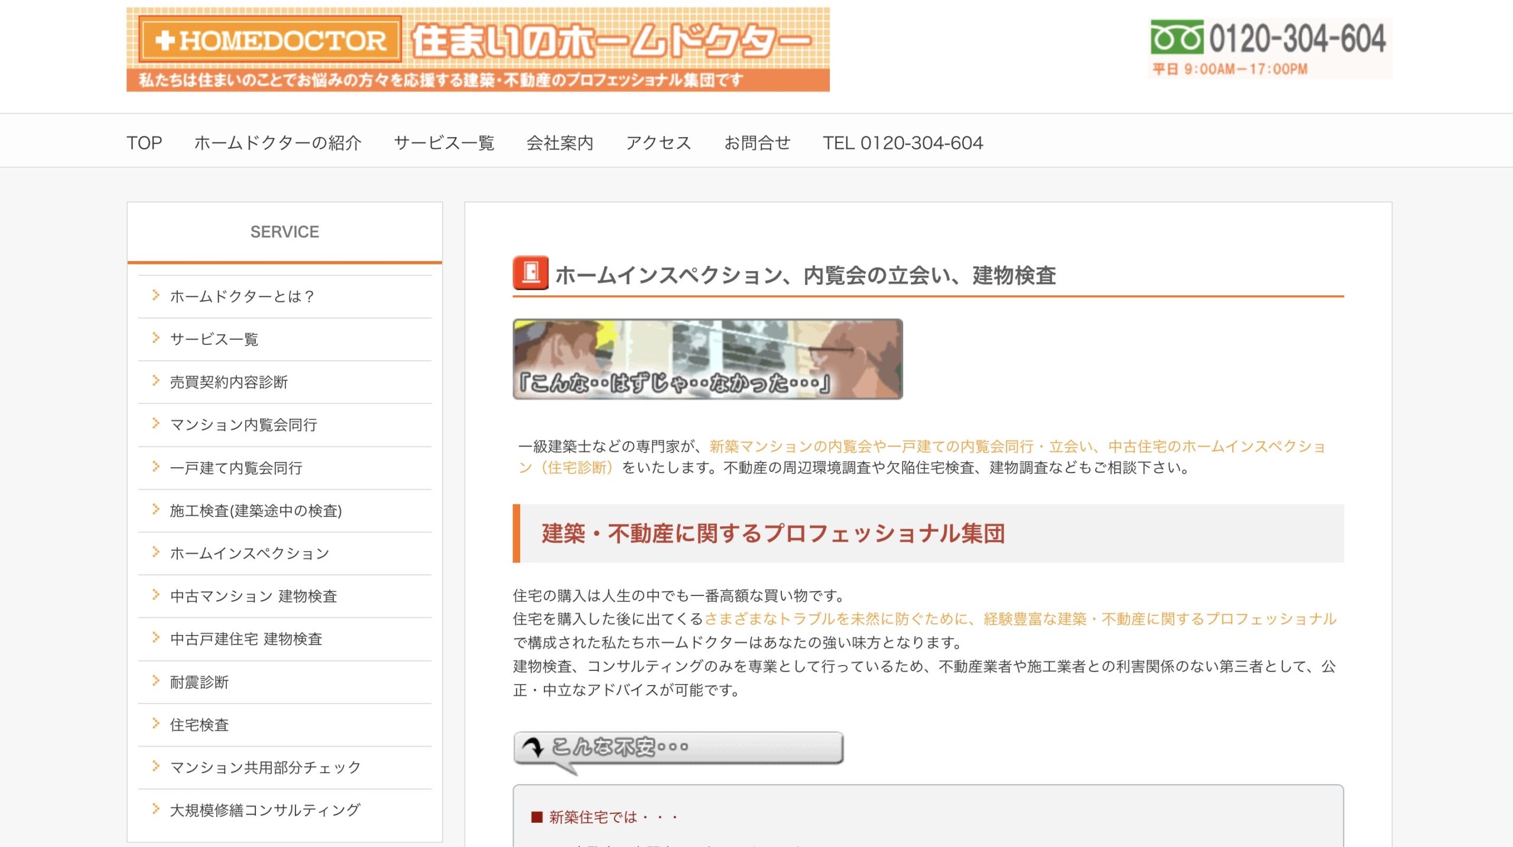Click the red door icon beside heading
1513x847 pixels.
click(x=530, y=273)
